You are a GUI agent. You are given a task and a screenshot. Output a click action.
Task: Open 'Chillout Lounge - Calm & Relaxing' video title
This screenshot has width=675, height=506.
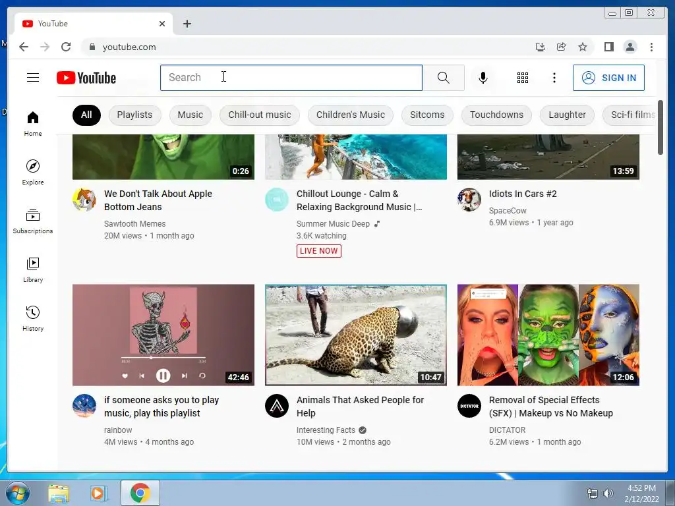click(x=359, y=200)
